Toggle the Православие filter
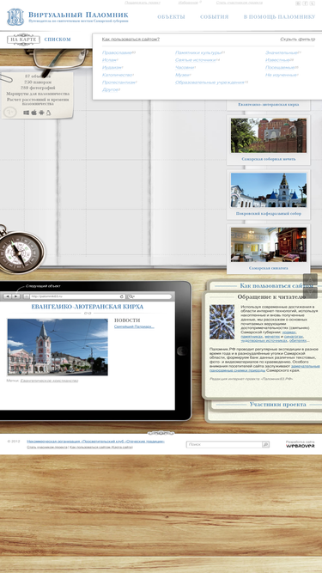The height and width of the screenshot is (573, 322). click(x=117, y=52)
